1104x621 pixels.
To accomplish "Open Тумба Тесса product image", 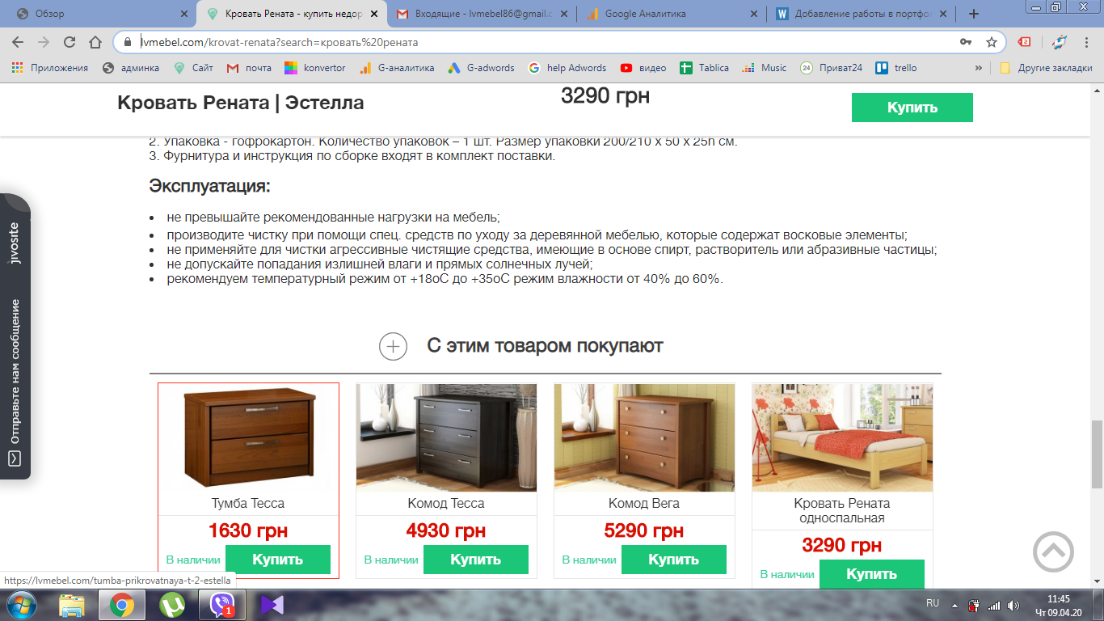I will 248,437.
